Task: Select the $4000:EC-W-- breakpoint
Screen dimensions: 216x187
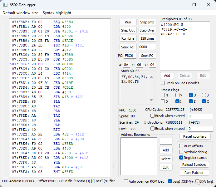Action: click(174, 25)
